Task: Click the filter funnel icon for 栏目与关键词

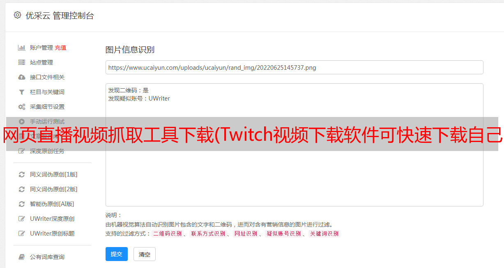Action: click(x=22, y=92)
